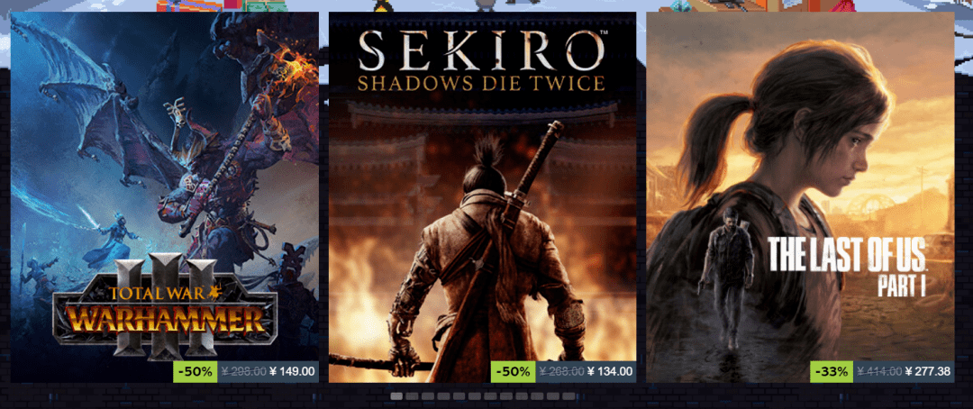Click the Sekiro title logo text

pos(481,61)
